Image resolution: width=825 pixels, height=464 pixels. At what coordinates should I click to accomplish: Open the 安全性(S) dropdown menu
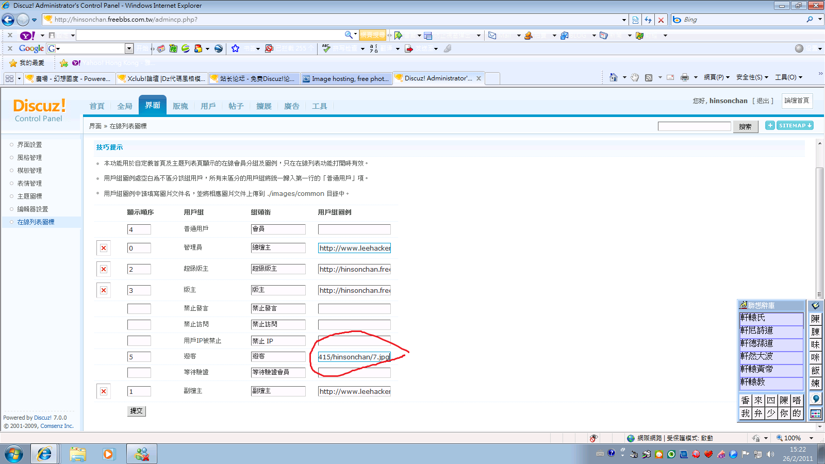point(752,77)
